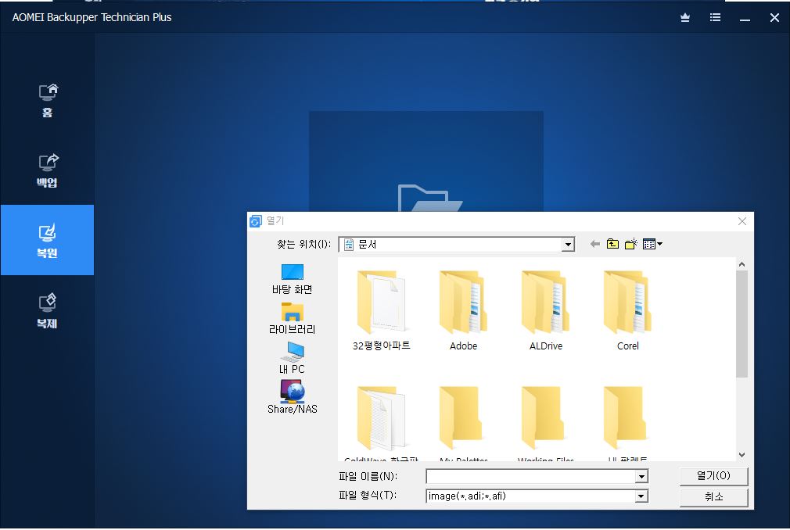Minimize the AOMEI Backupper window

[745, 18]
